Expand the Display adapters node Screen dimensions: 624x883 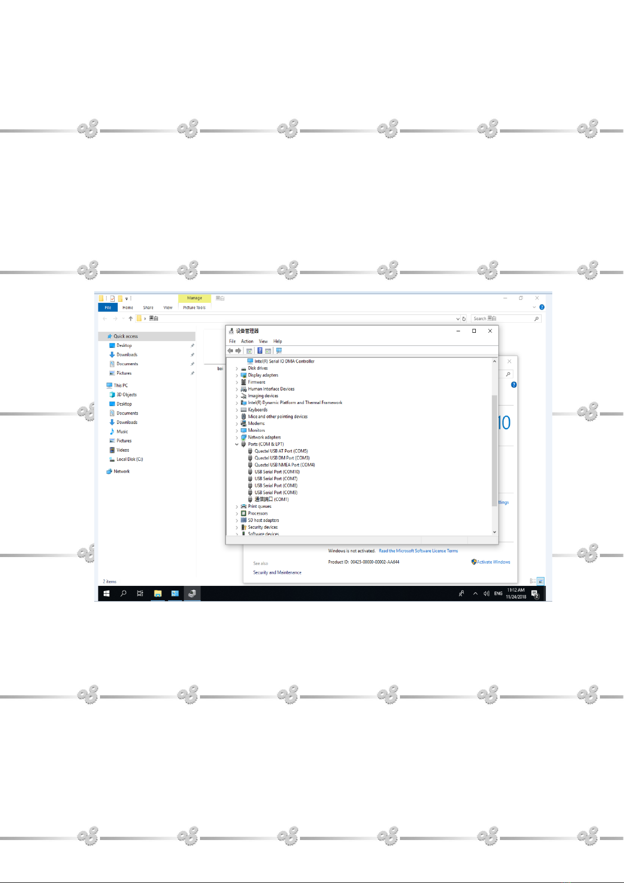click(x=237, y=375)
